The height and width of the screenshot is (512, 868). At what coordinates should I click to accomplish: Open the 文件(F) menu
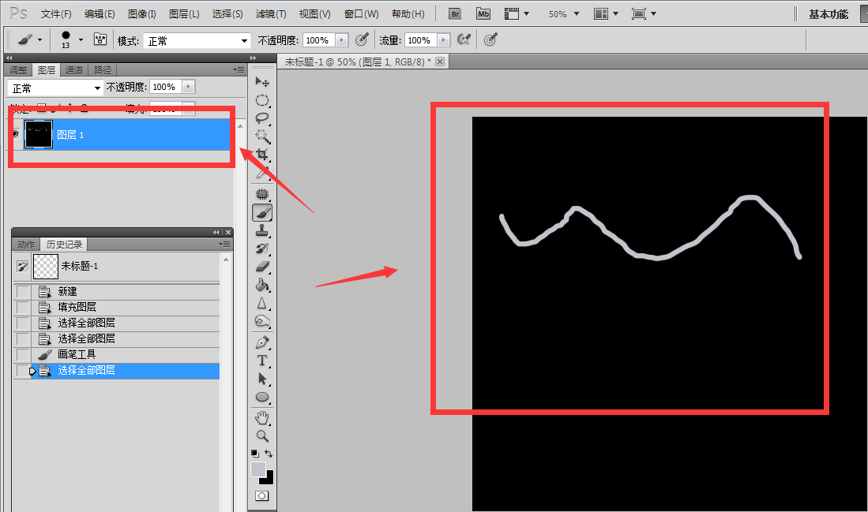click(x=56, y=14)
